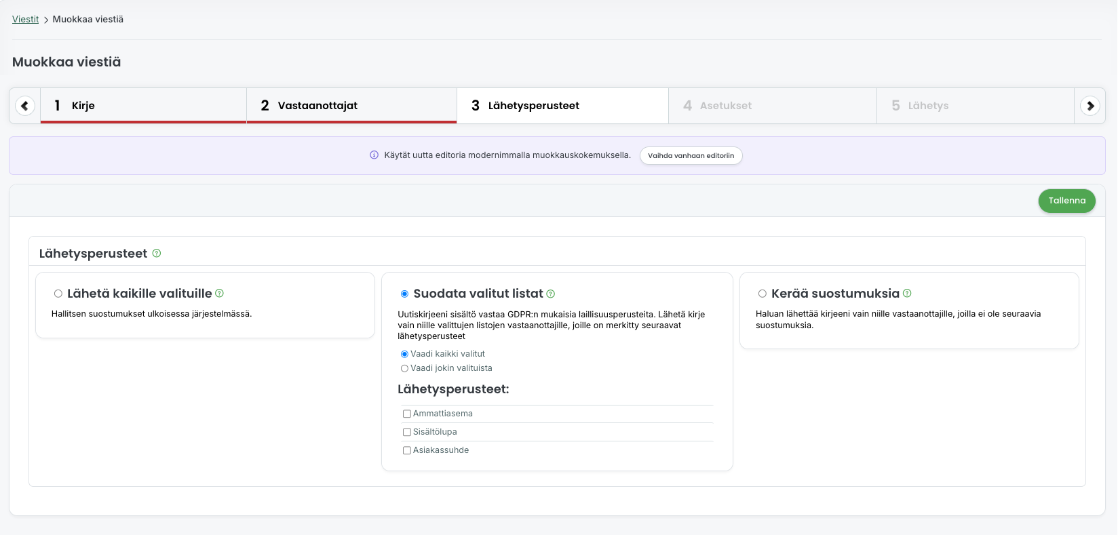Click Vaihda vanhaan editoriin button
This screenshot has height=535, width=1118.
tap(691, 155)
